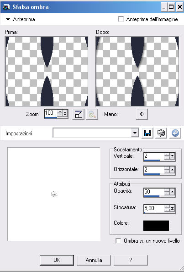
Task: Open the Zoom value slider dropdown
Action: pos(65,114)
